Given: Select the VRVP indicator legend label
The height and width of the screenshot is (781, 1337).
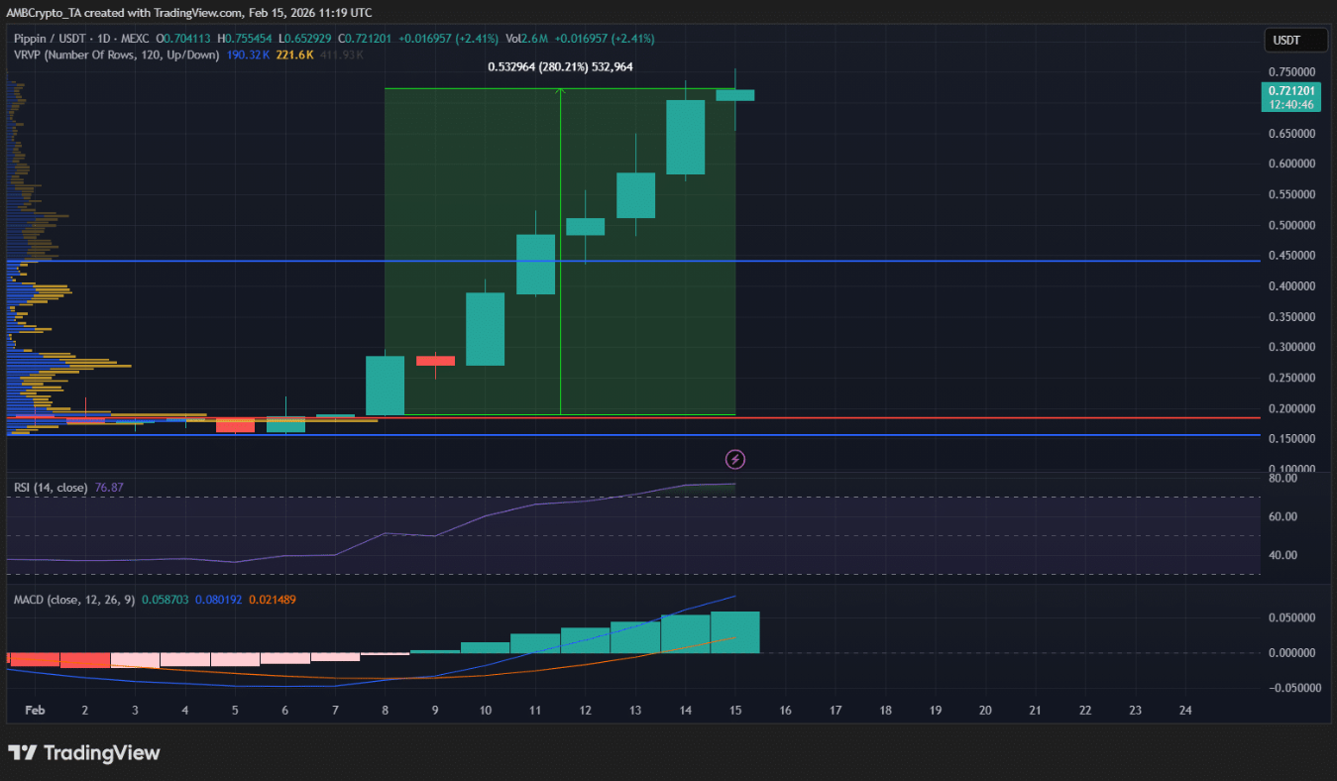Looking at the screenshot, I should pos(116,55).
